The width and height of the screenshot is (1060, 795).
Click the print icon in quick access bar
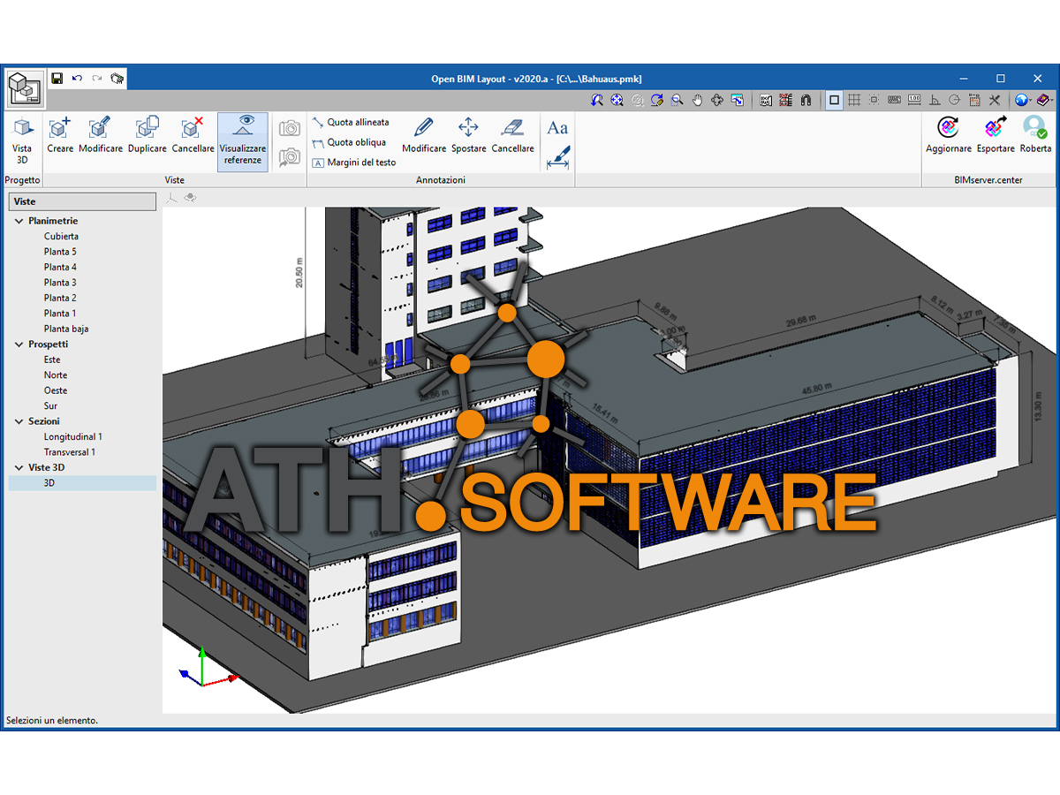point(117,79)
